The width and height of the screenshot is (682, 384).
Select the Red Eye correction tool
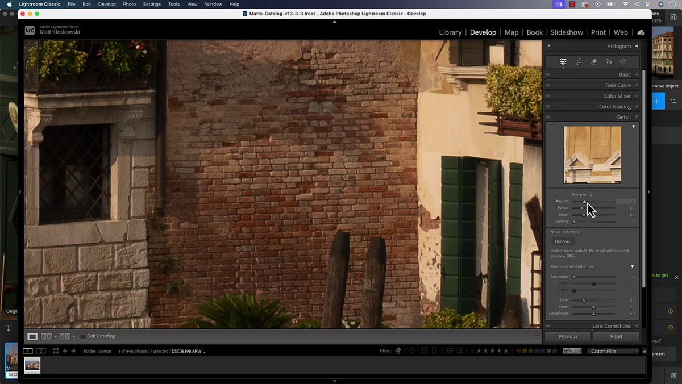tap(609, 61)
